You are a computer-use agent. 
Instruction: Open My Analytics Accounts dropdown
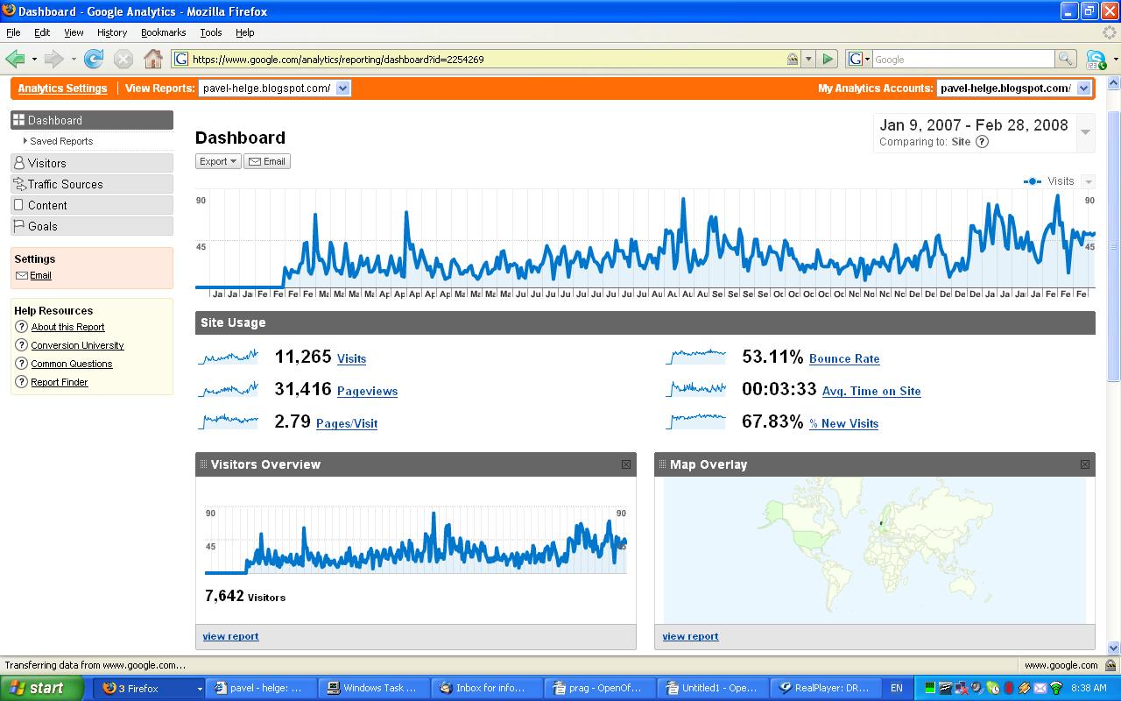tap(1083, 88)
